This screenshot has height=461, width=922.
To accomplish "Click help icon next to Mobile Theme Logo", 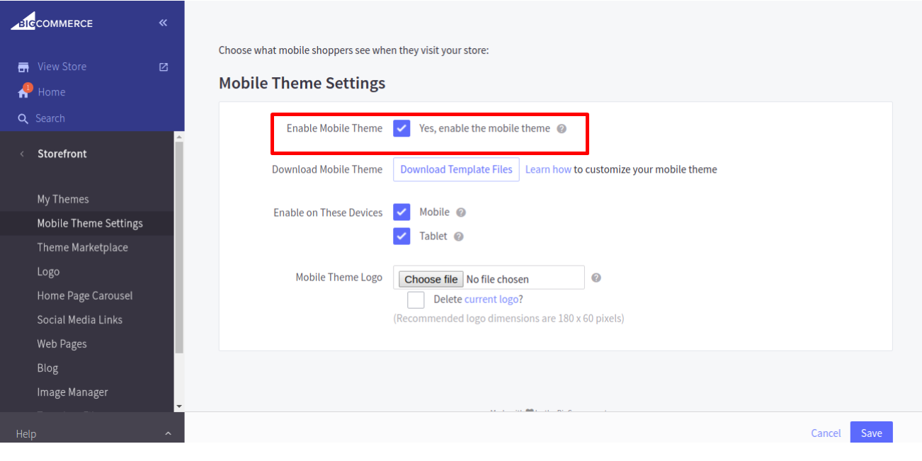I will [596, 278].
